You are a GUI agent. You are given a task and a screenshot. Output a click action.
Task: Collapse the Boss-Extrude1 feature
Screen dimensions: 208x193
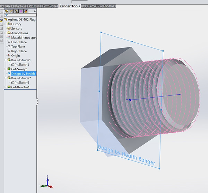pyautogui.click(x=6, y=60)
